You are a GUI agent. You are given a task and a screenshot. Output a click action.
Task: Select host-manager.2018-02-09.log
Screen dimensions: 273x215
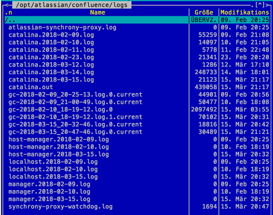coord(58,140)
